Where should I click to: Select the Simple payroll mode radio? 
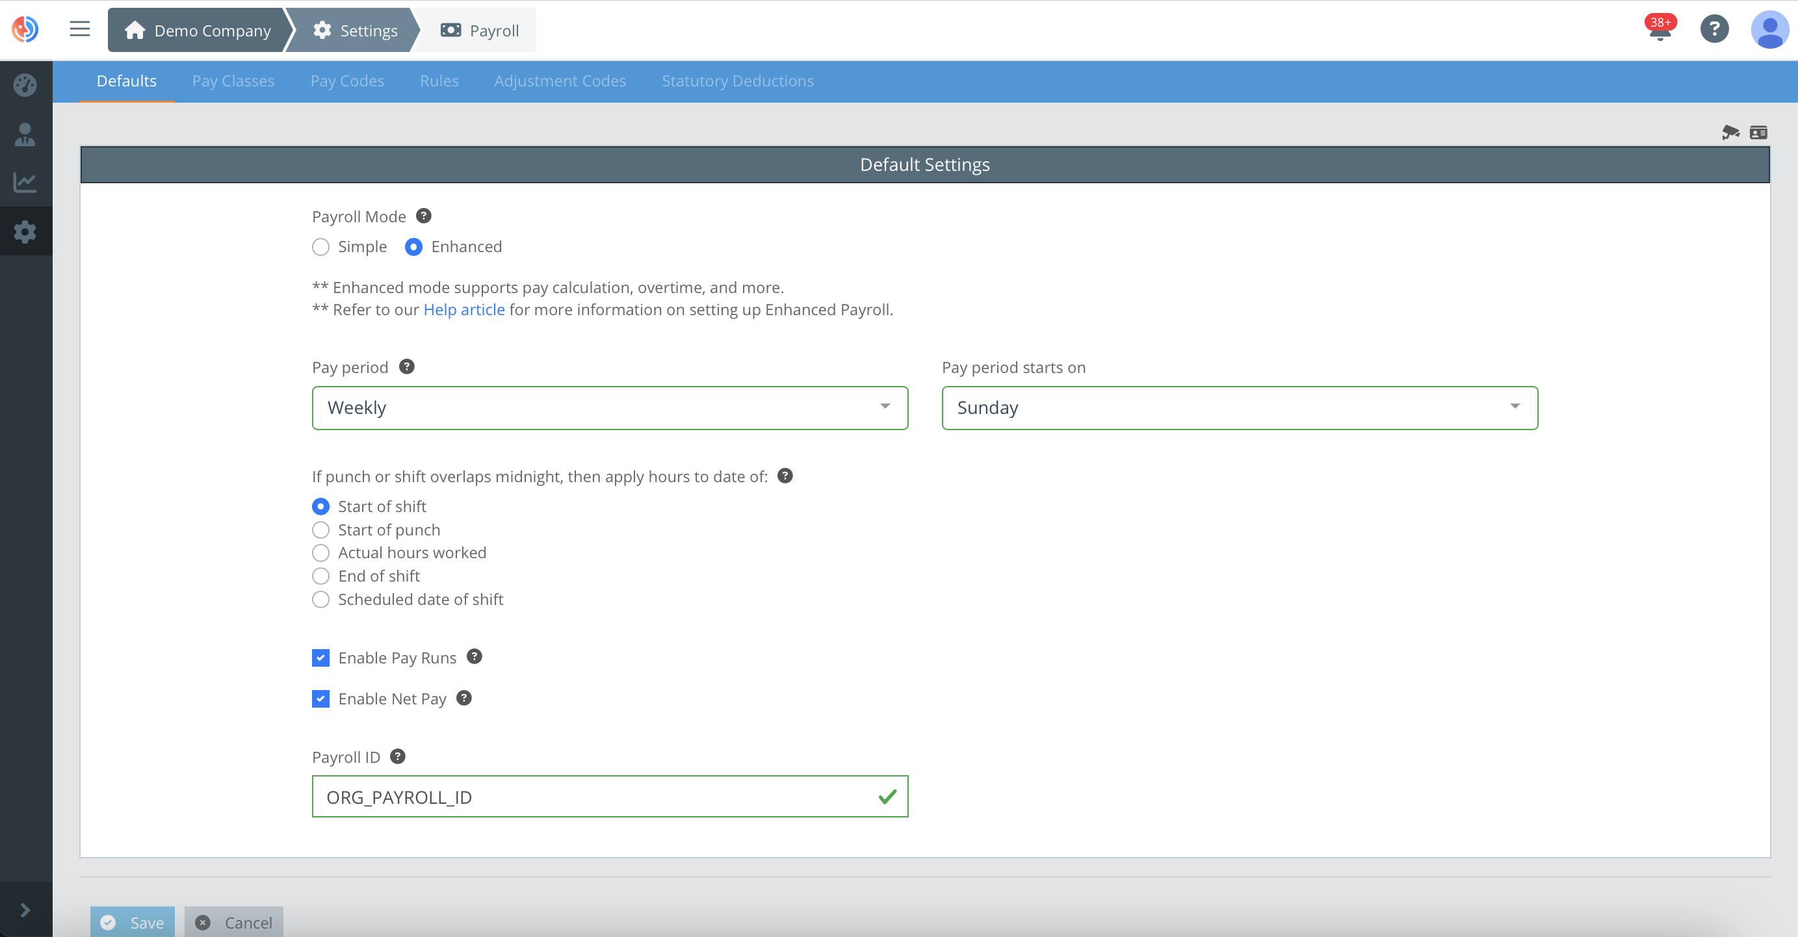tap(320, 247)
